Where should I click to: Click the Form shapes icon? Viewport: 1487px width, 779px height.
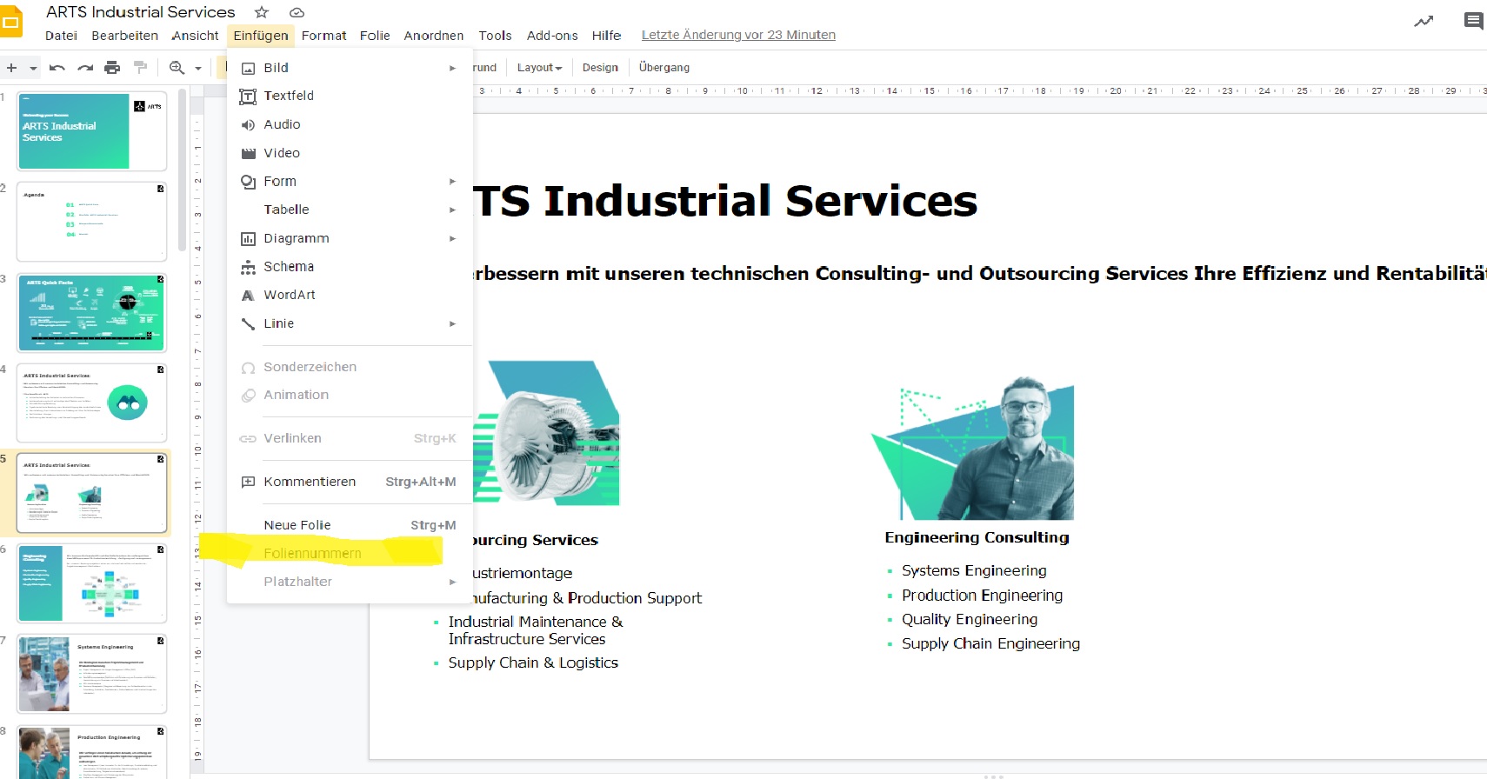coord(248,182)
